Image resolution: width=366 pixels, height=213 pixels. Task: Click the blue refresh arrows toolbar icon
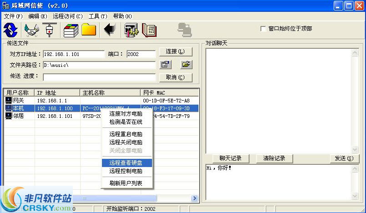coord(10,30)
